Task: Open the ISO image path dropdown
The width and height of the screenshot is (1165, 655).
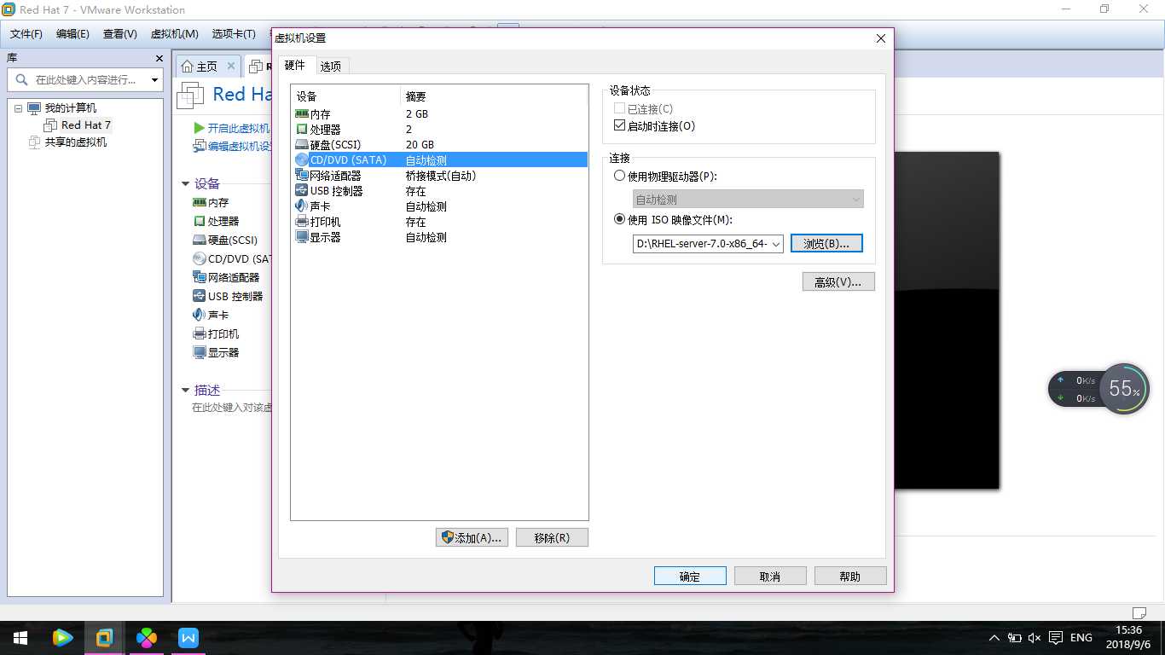Action: tap(776, 244)
